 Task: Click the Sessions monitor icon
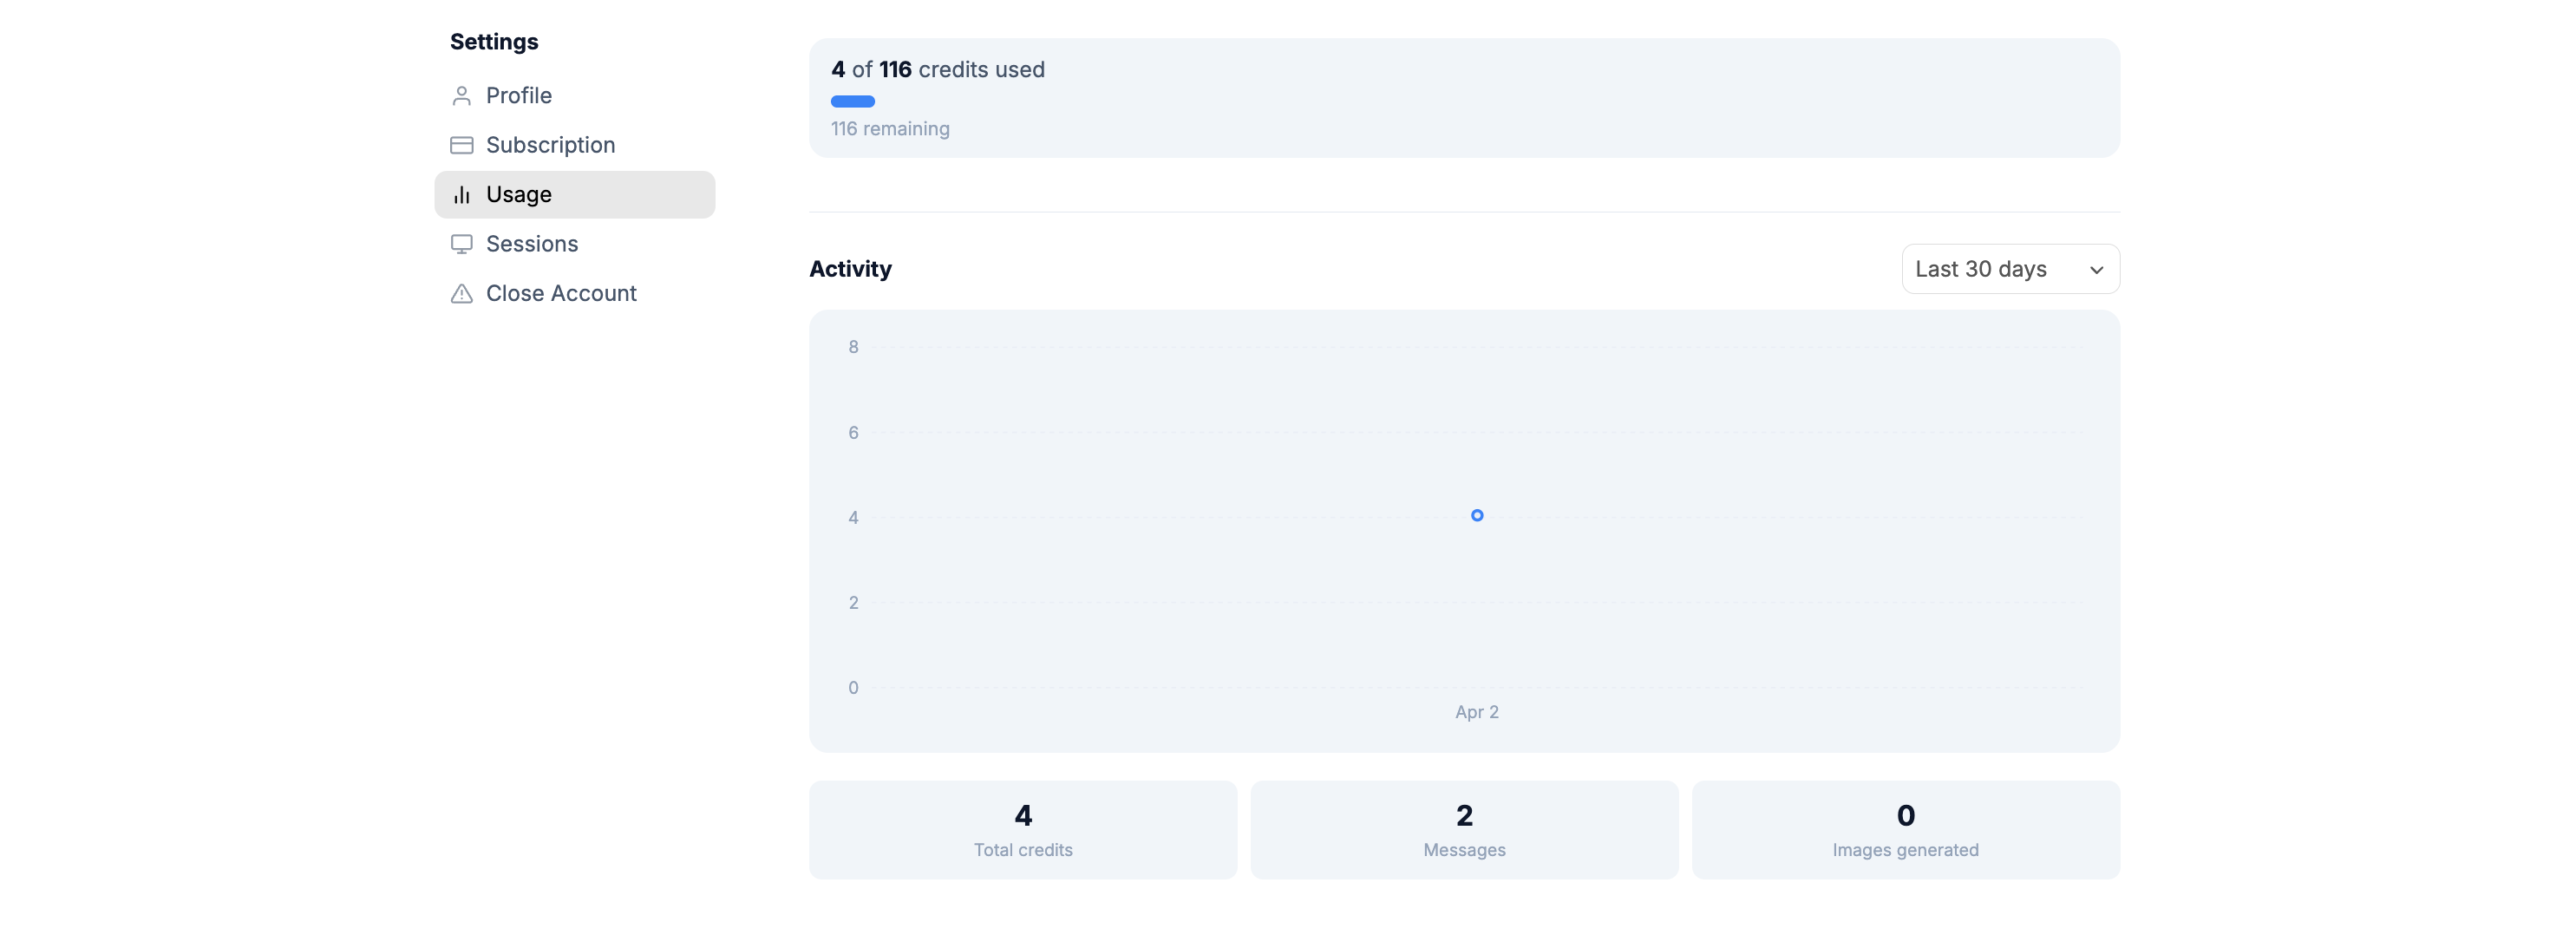(x=461, y=243)
